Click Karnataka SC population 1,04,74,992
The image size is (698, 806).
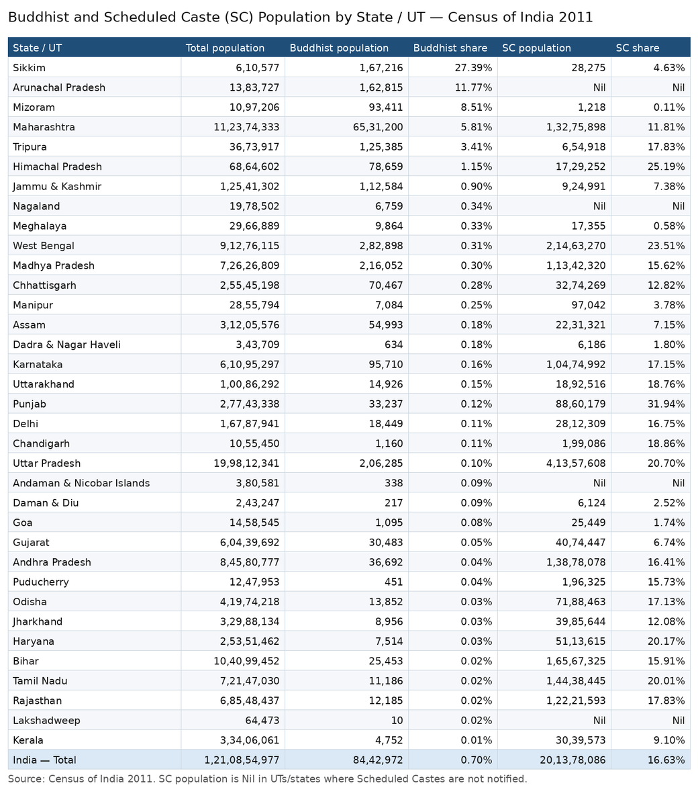554,364
